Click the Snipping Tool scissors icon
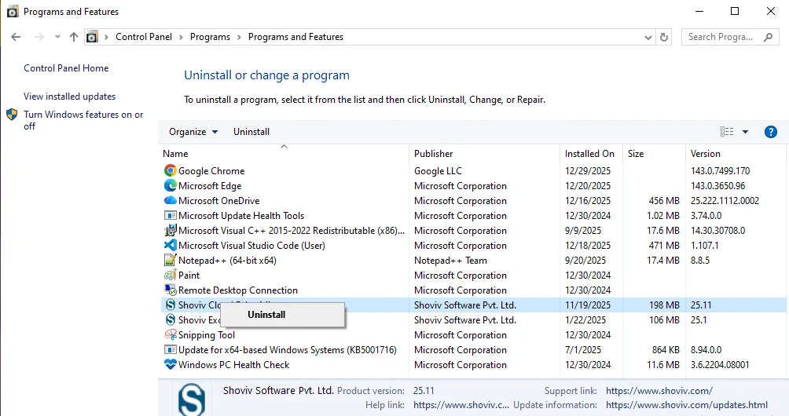 tap(171, 334)
